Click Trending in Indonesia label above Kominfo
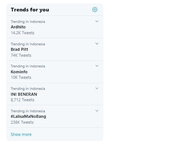The height and width of the screenshot is (141, 169). click(28, 66)
